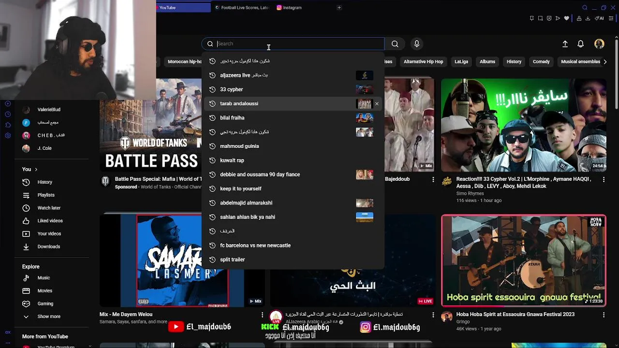Select the Albums filter chip
This screenshot has width=619, height=348.
[487, 62]
